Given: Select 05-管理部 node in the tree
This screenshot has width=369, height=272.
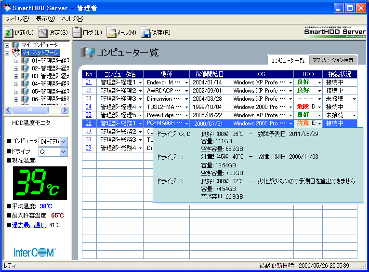Looking at the screenshot, I should [51, 92].
